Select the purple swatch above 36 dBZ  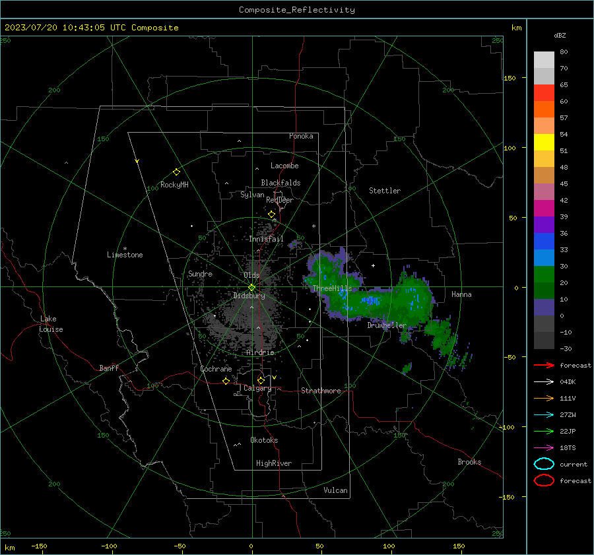click(544, 224)
